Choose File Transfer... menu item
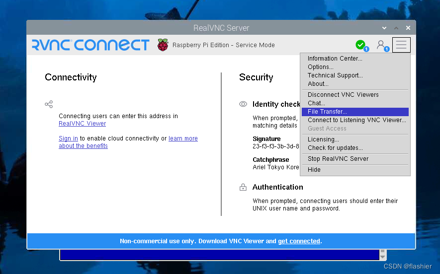This screenshot has height=274, width=440. (x=355, y=112)
